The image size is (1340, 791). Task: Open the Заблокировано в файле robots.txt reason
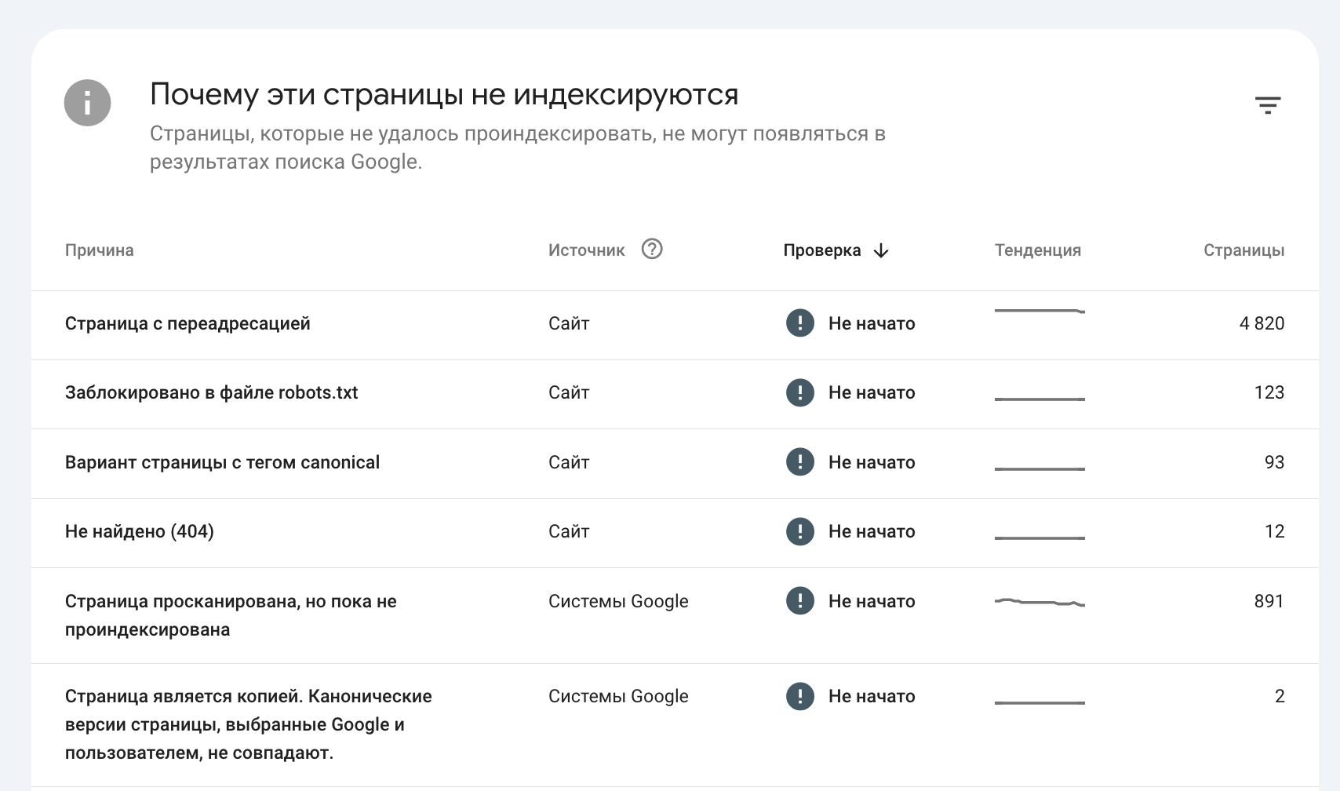pyautogui.click(x=212, y=392)
